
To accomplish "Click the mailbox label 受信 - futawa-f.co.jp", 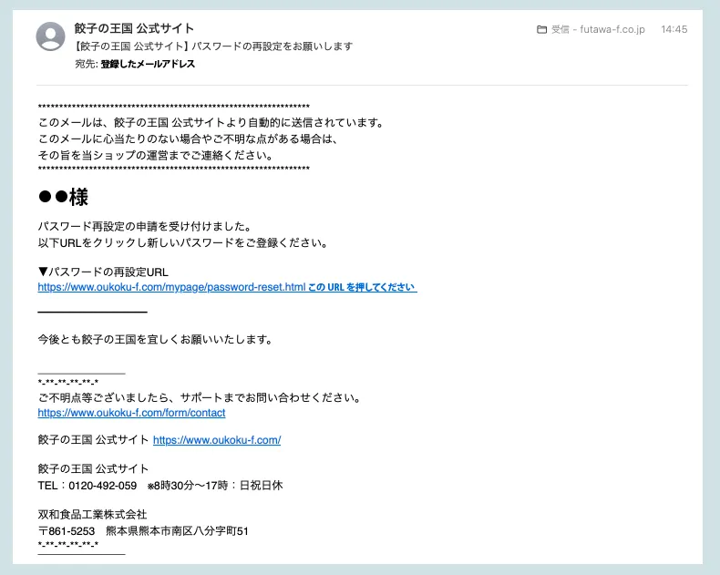I will pyautogui.click(x=598, y=29).
